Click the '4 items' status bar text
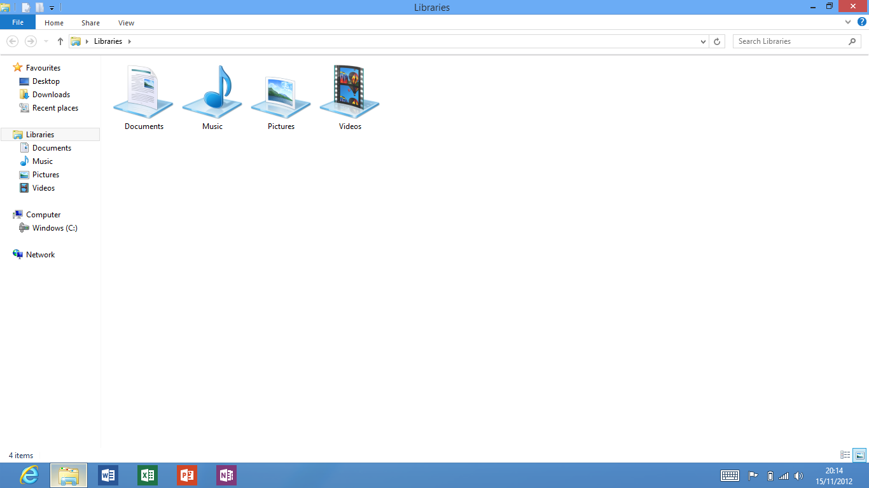Image resolution: width=869 pixels, height=488 pixels. coord(21,456)
